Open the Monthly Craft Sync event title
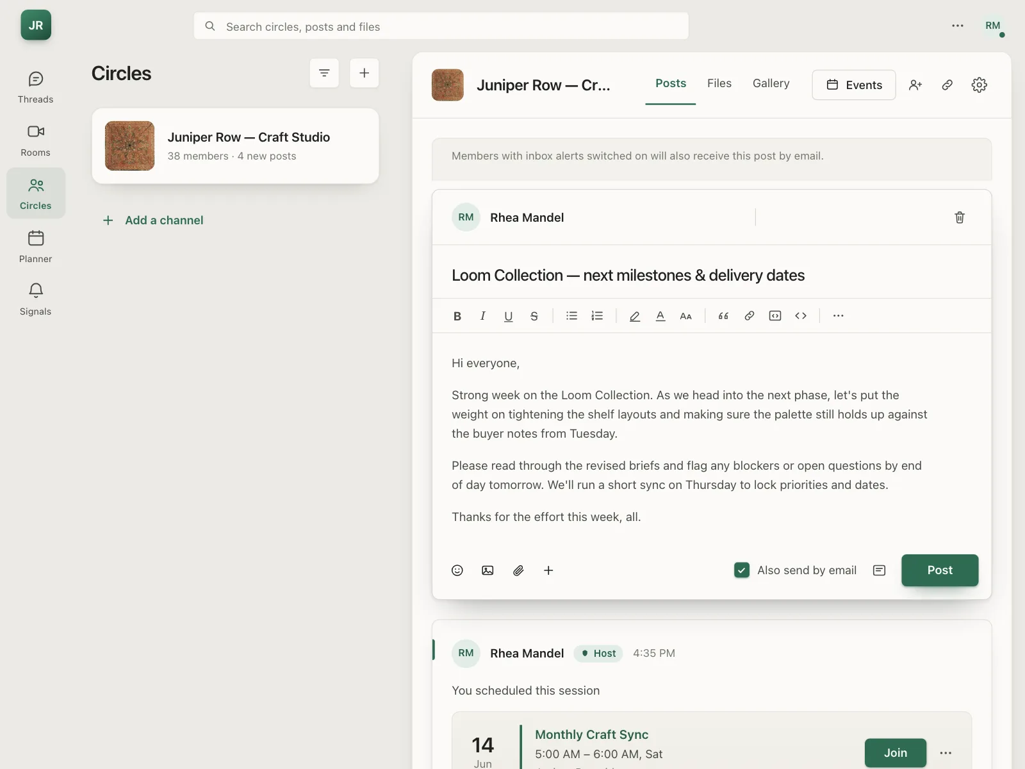This screenshot has height=769, width=1025. click(x=592, y=735)
